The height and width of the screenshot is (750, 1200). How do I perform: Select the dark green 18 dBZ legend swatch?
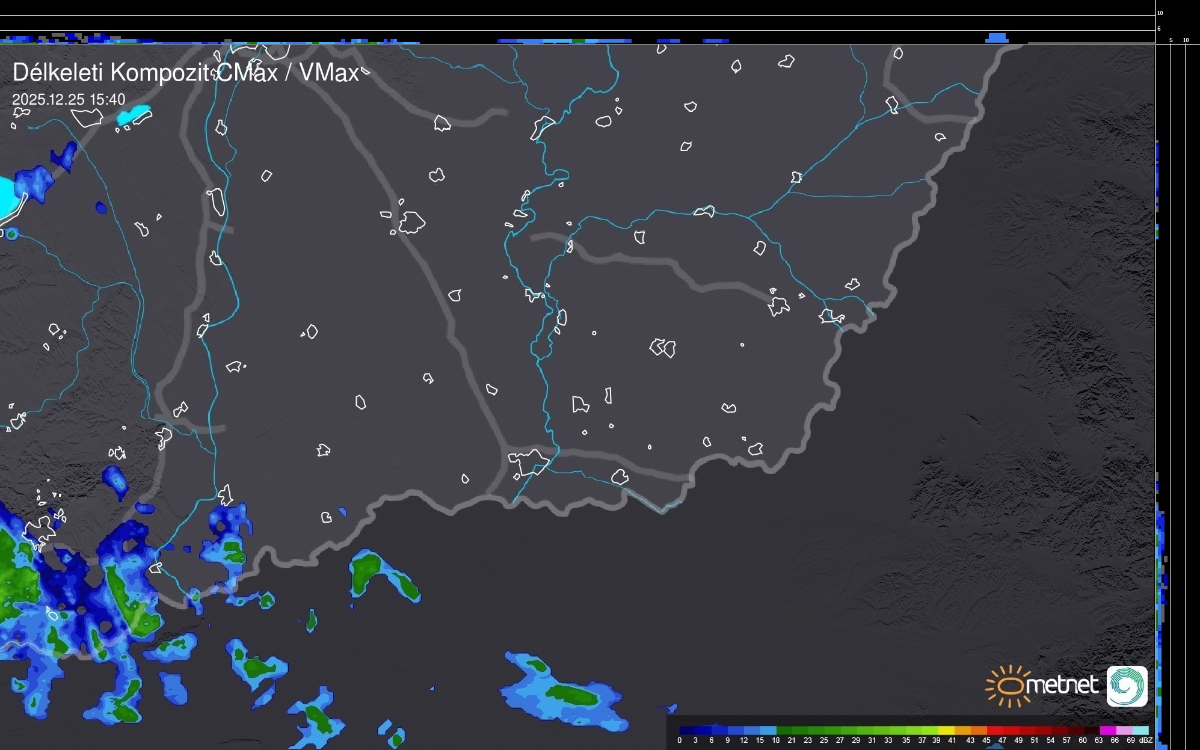[x=784, y=730]
